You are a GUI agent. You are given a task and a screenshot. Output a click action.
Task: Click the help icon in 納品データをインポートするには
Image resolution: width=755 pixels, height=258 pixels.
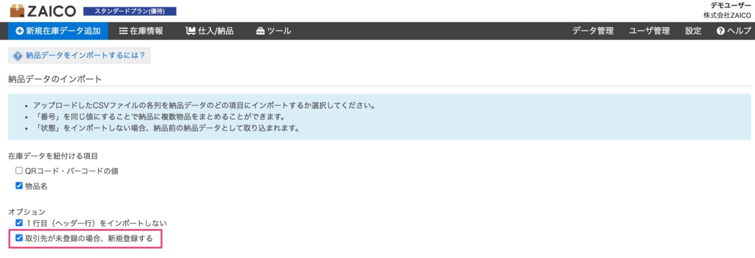coord(18,56)
